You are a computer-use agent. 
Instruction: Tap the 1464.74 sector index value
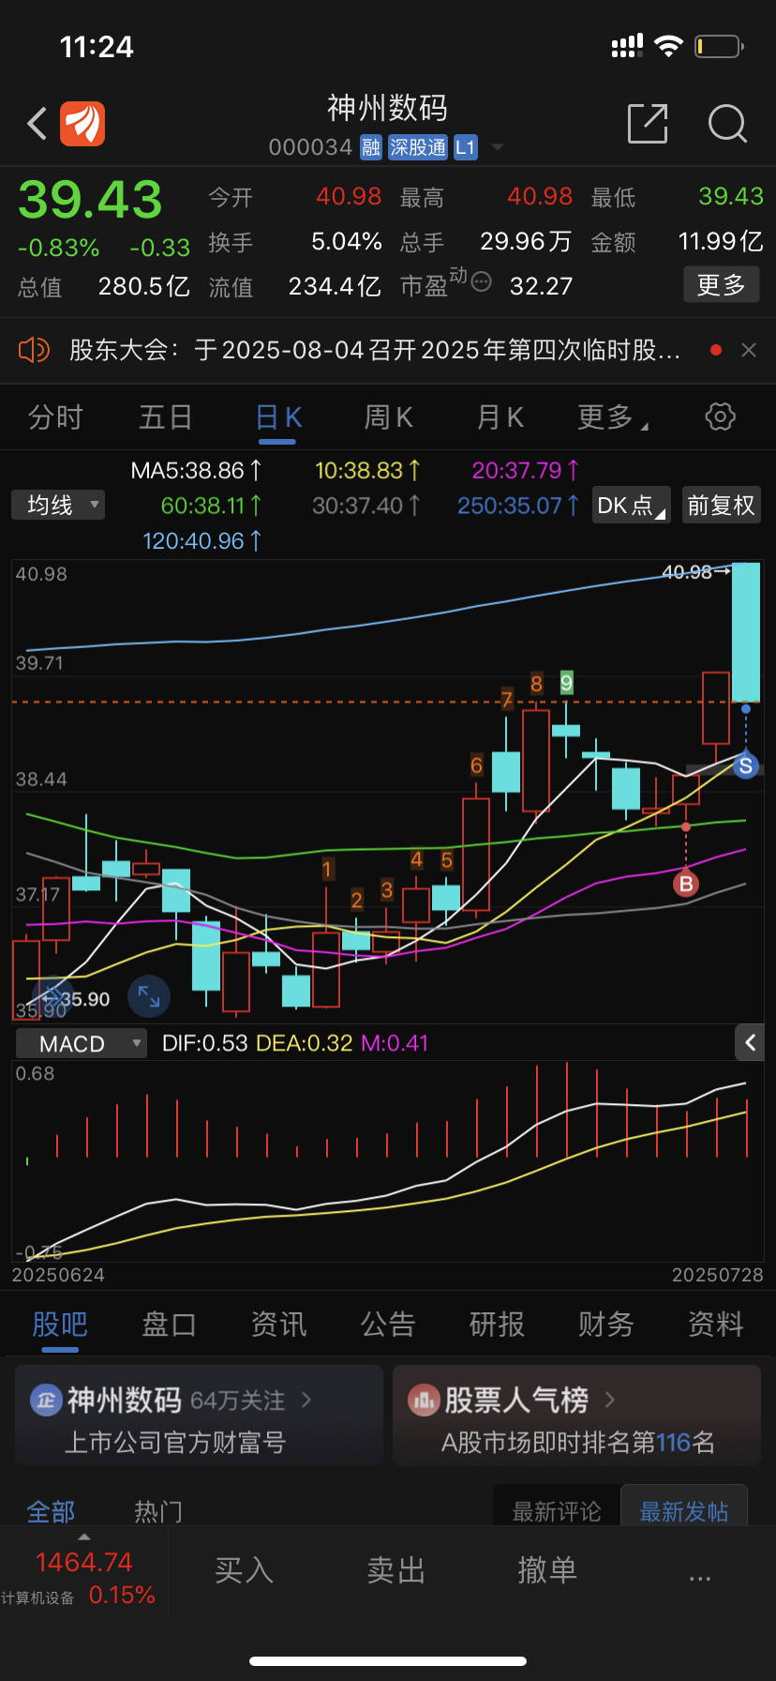point(84,1562)
